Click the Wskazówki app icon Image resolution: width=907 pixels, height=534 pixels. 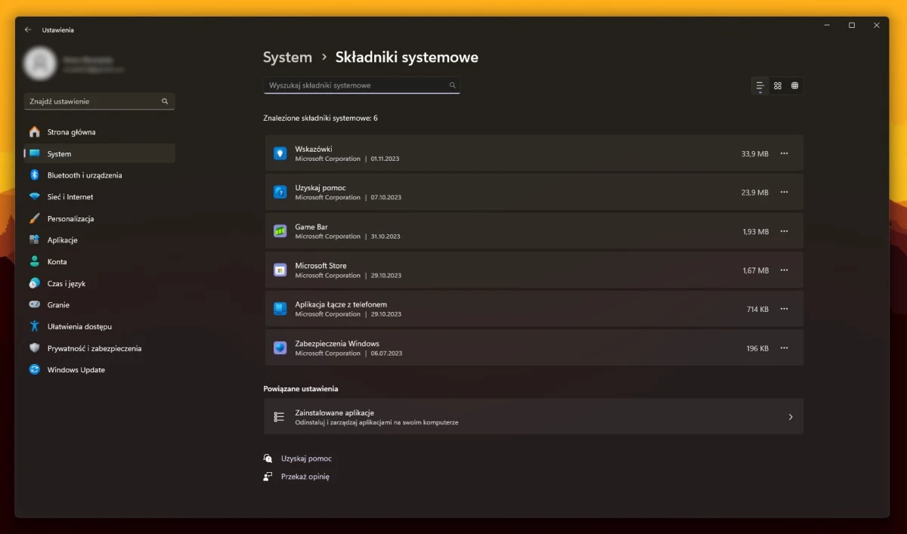pos(280,153)
